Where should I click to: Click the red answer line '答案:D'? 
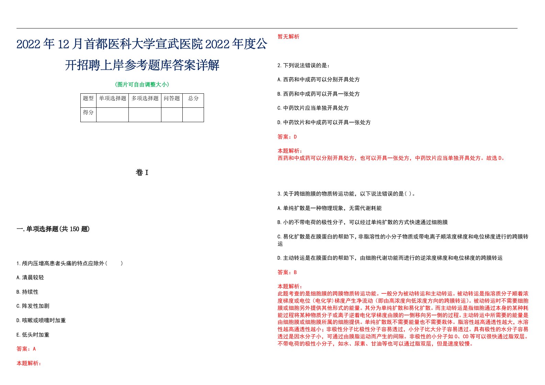coord(287,137)
